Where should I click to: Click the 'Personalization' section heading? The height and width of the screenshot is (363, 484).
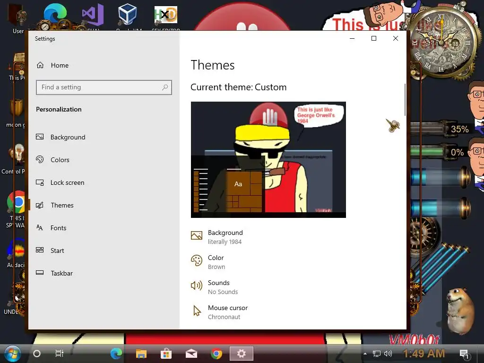(x=59, y=109)
